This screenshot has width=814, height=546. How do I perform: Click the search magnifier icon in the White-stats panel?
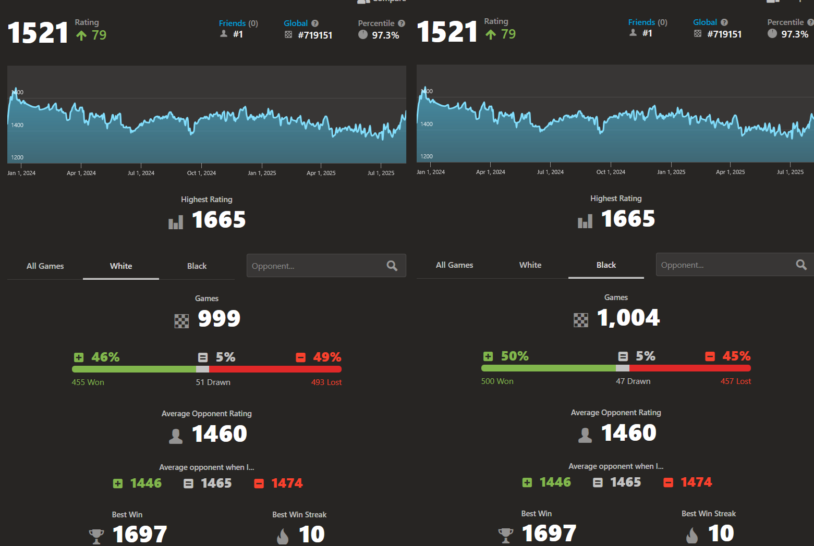(392, 266)
